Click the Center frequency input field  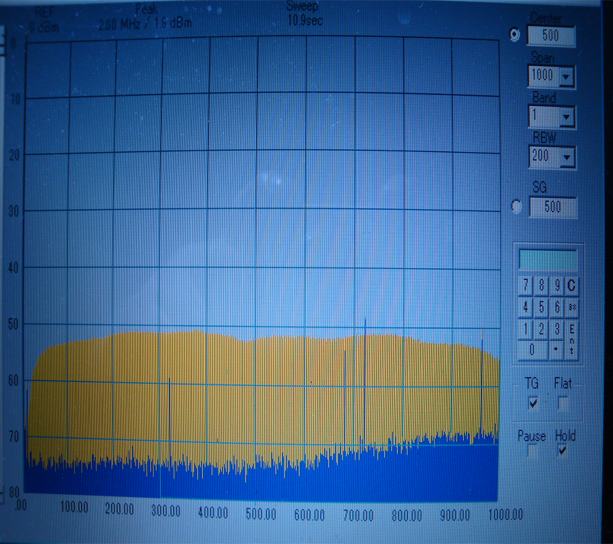552,35
